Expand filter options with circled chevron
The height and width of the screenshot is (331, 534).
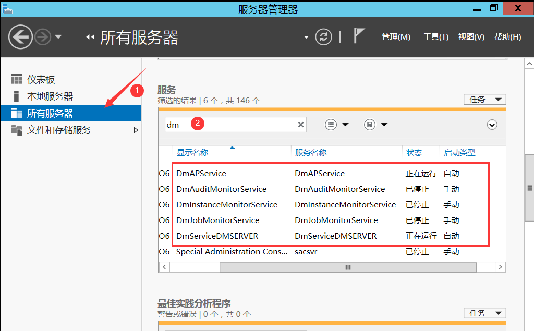[x=492, y=125]
